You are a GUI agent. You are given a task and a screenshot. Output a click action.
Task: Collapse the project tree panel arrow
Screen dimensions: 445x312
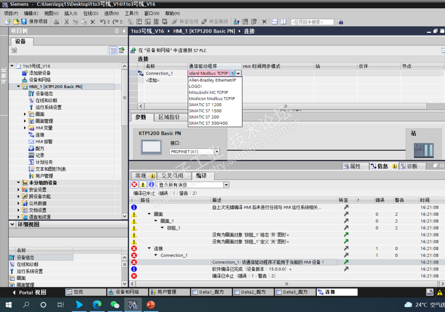point(124,31)
